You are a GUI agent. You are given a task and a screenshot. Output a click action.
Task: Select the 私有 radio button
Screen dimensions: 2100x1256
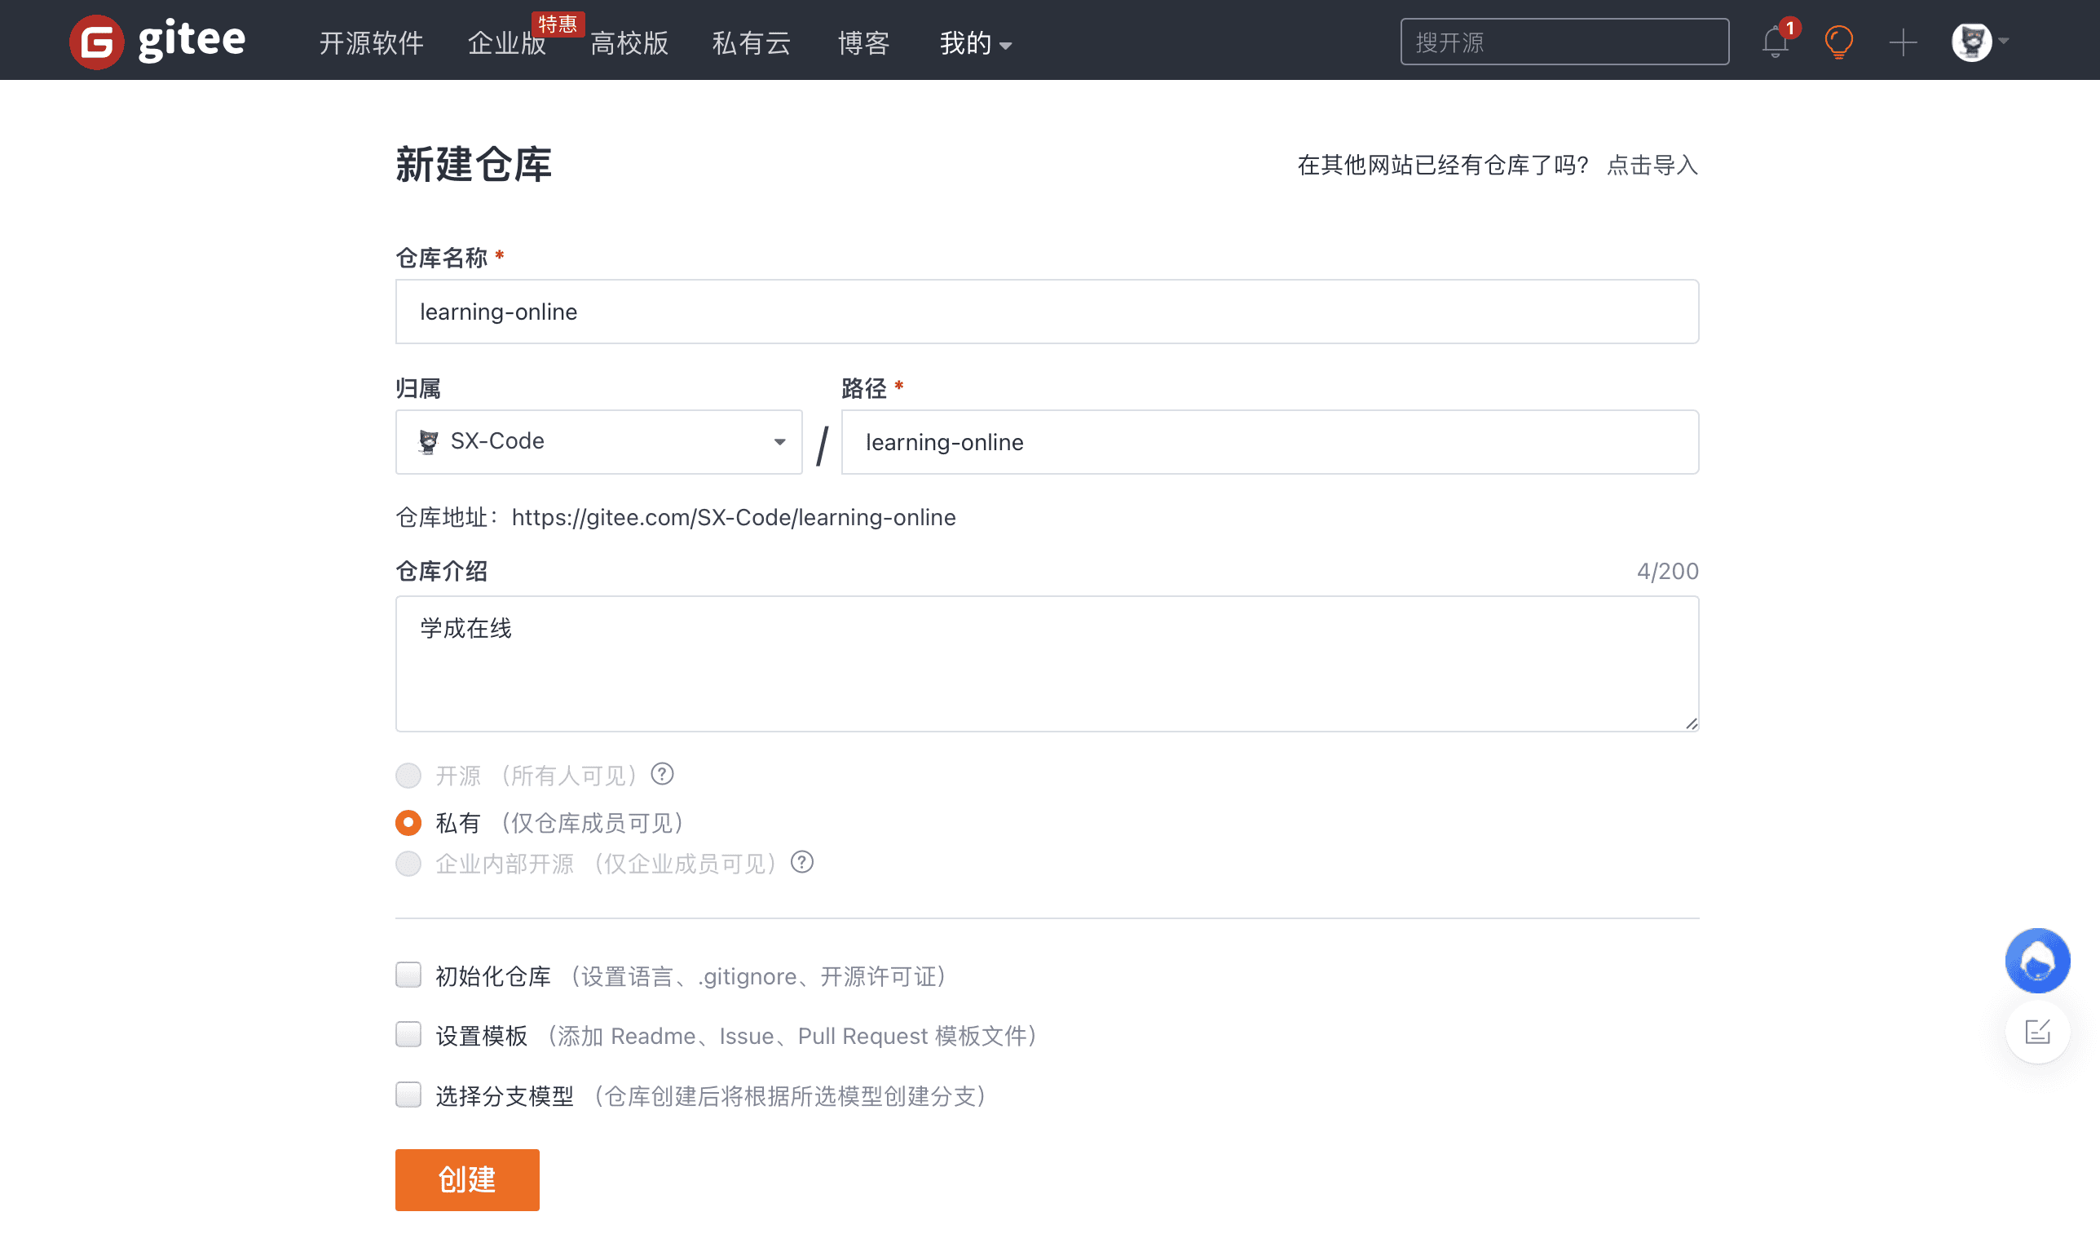point(408,822)
